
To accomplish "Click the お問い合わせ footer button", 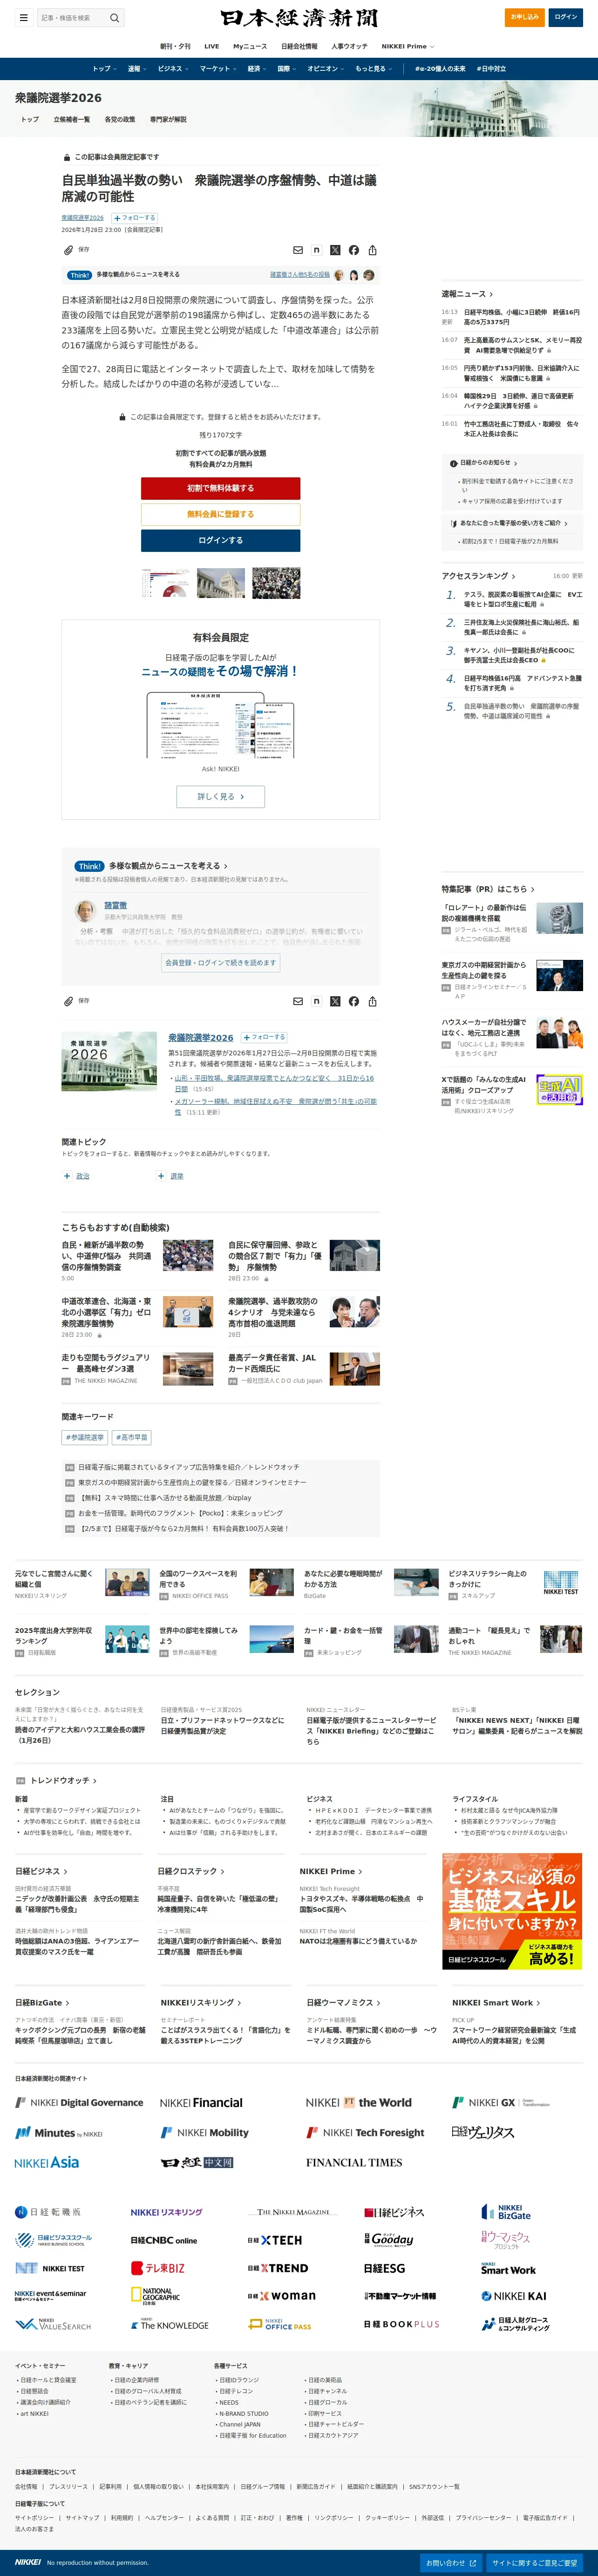I will click(x=451, y=2563).
